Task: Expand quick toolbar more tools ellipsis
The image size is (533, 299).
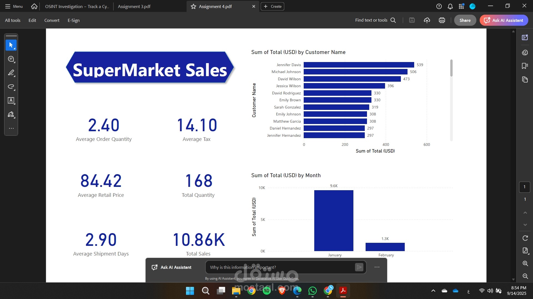Action: click(11, 128)
